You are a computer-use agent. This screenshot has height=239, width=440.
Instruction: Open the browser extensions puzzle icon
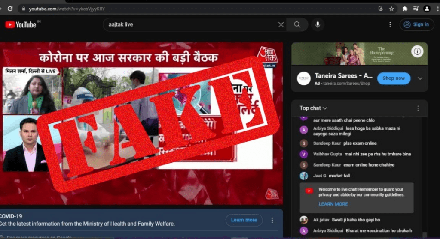tap(405, 9)
